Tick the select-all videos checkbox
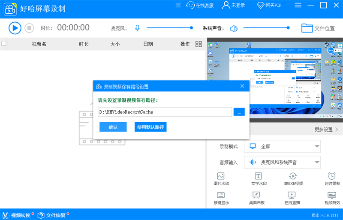 click(4, 43)
